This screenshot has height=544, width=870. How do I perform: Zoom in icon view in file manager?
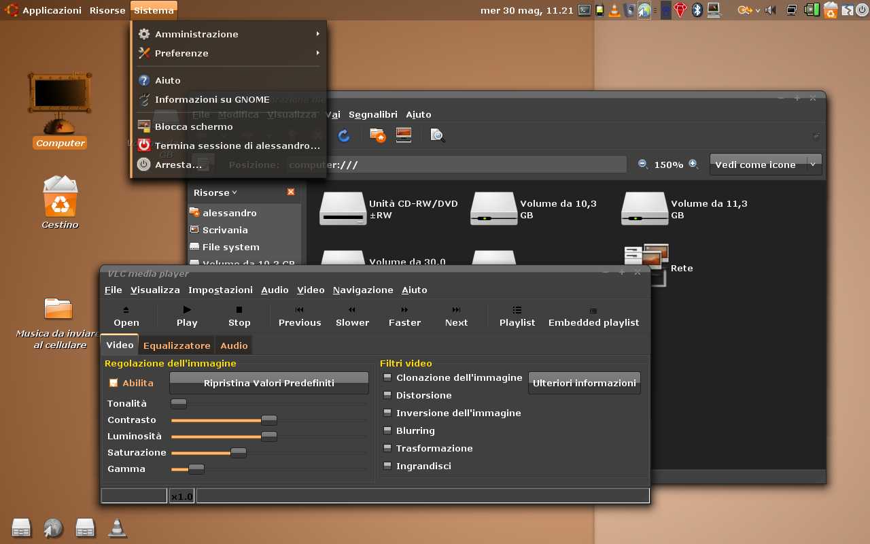pos(693,164)
